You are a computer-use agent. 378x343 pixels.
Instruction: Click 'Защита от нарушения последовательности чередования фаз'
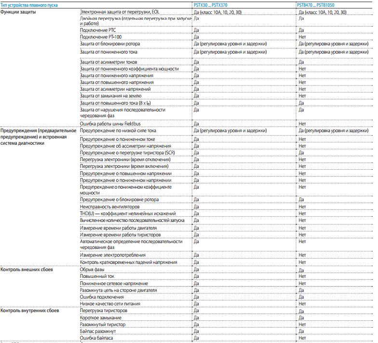122,113
